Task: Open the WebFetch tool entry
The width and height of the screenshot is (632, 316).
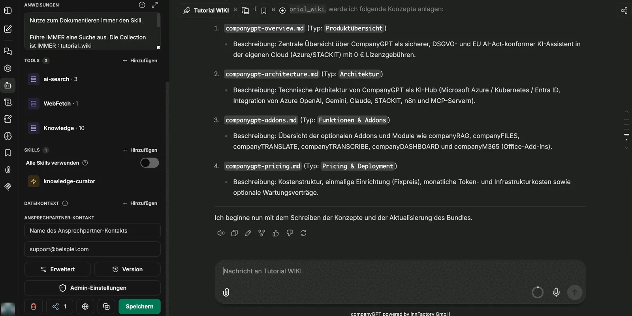Action: click(x=92, y=103)
